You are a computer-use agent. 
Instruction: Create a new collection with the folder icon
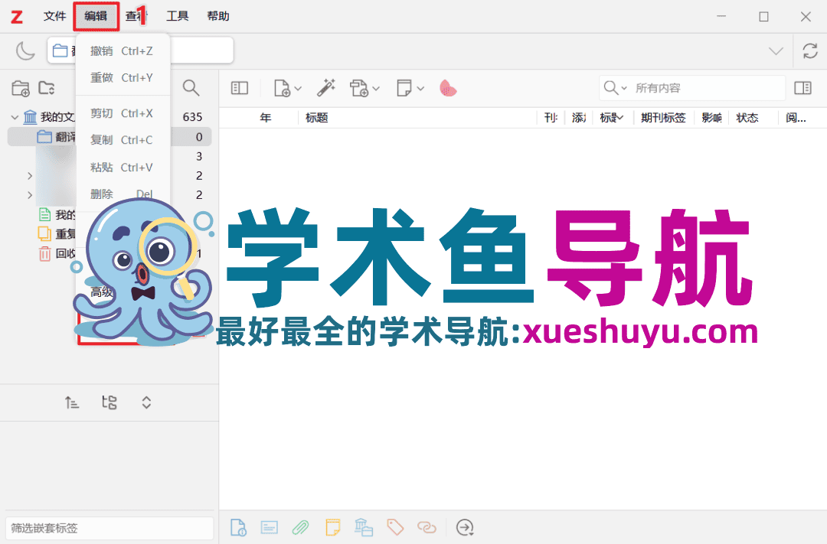pyautogui.click(x=21, y=87)
